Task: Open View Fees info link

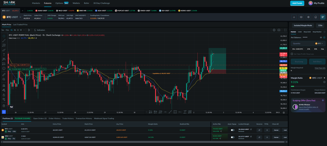Action: (320, 68)
